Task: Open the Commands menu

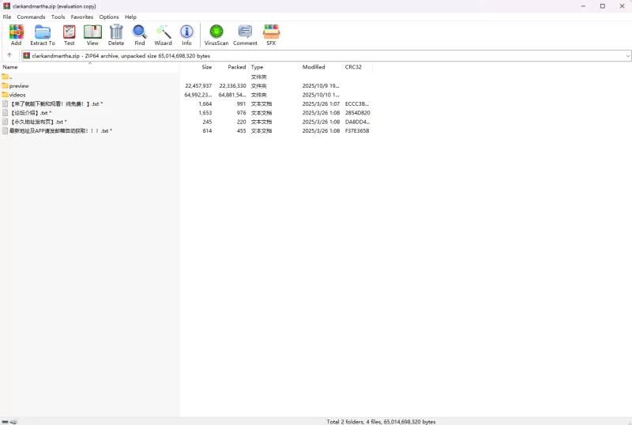Action: tap(31, 17)
